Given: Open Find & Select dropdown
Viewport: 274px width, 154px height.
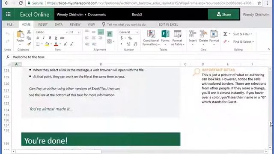Looking at the screenshot, I should (243, 42).
